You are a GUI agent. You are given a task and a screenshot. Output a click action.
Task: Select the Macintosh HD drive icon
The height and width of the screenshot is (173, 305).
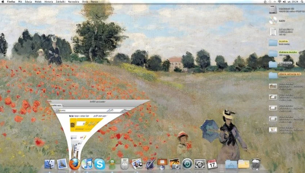(x=273, y=9)
